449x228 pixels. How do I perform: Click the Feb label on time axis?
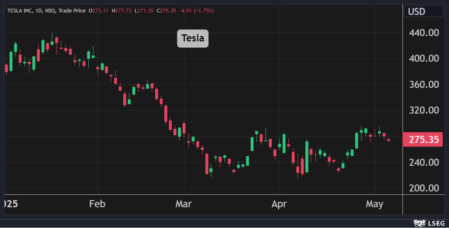coord(97,204)
